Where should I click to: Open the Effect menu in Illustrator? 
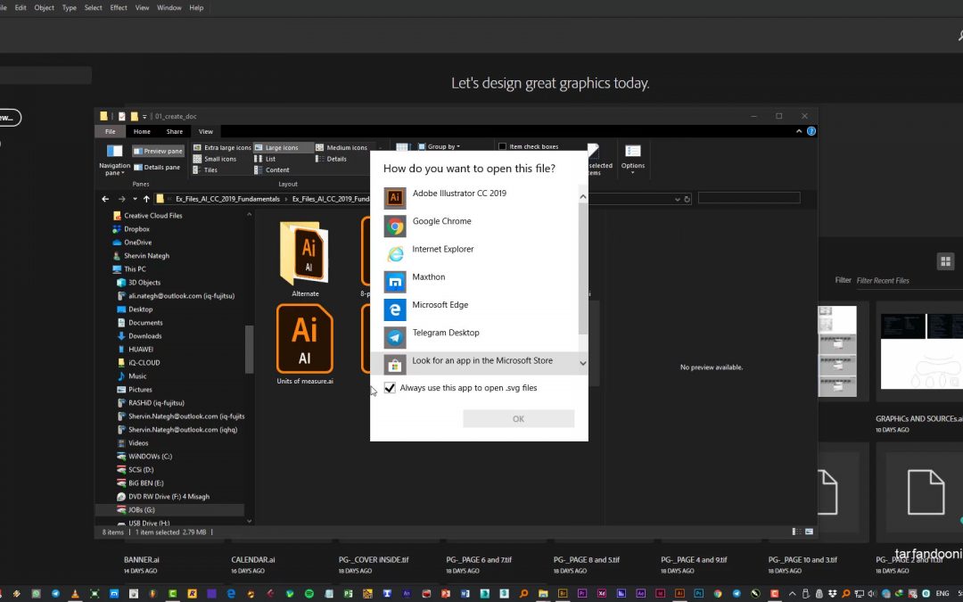tap(119, 8)
